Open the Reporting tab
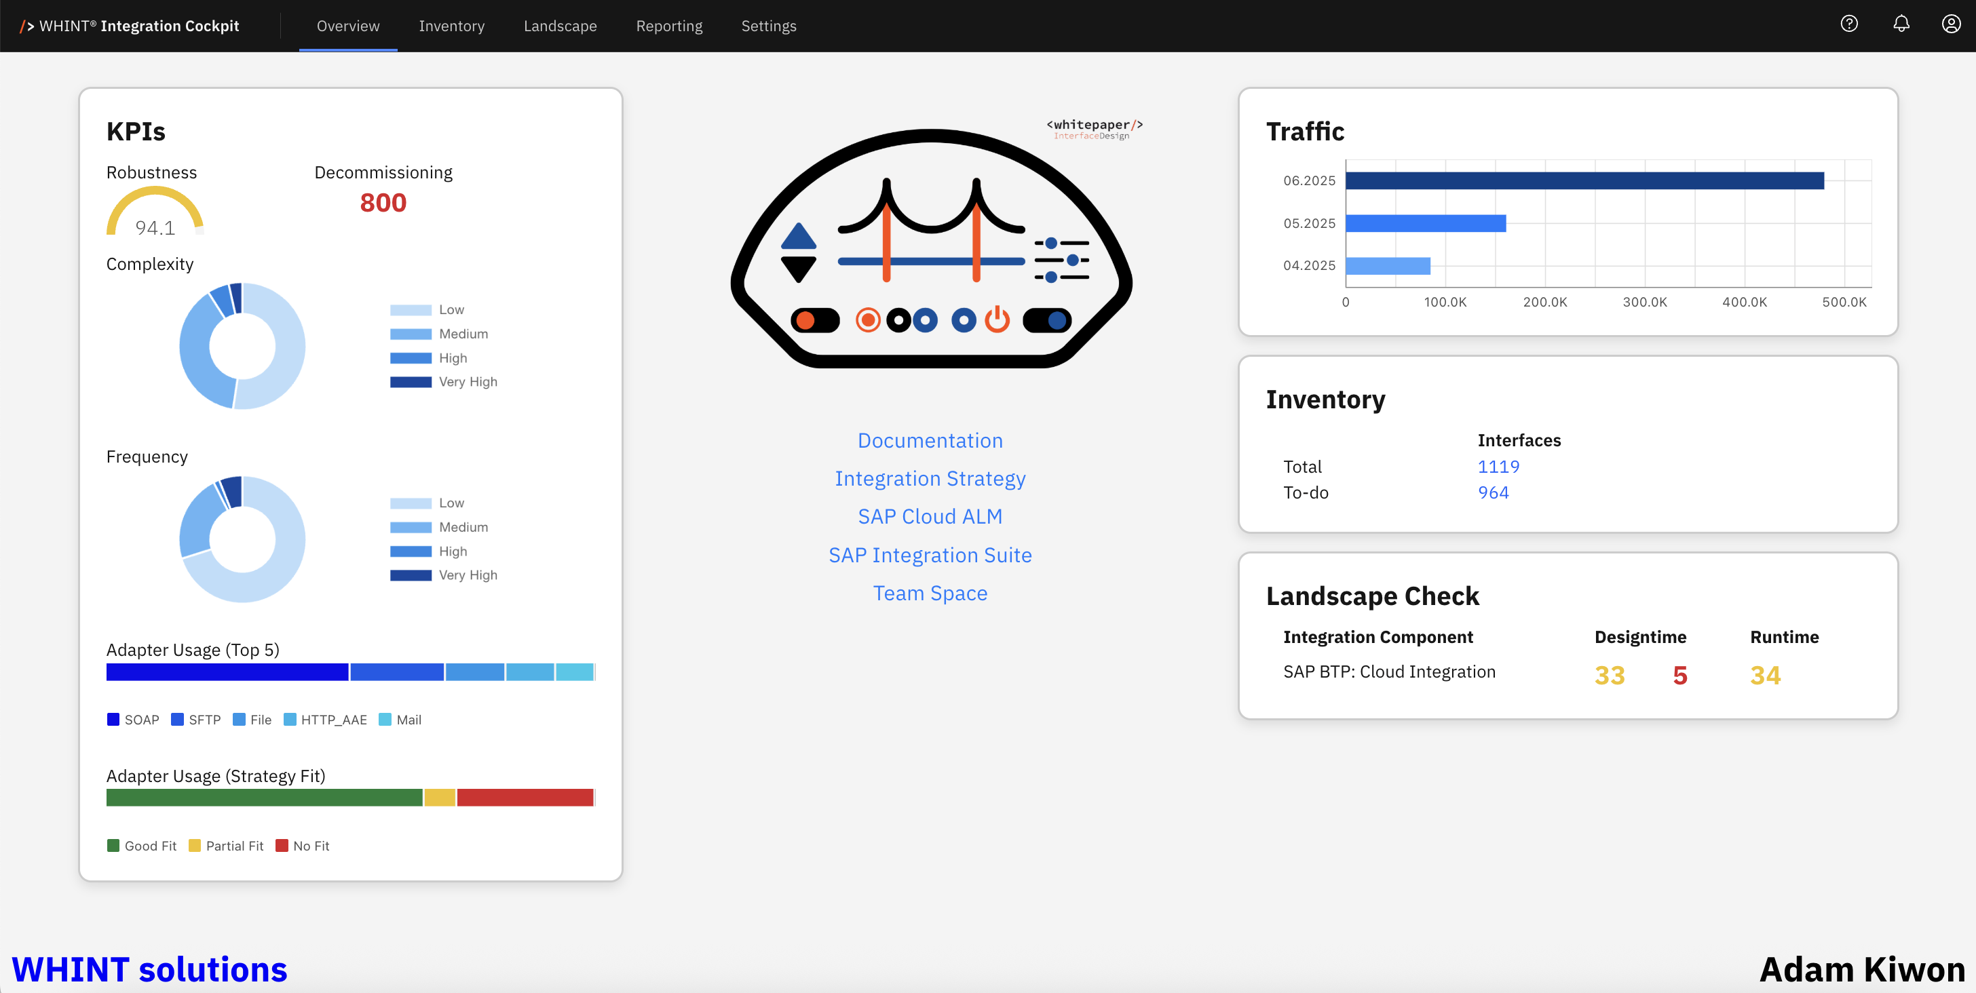Image resolution: width=1976 pixels, height=993 pixels. tap(669, 26)
